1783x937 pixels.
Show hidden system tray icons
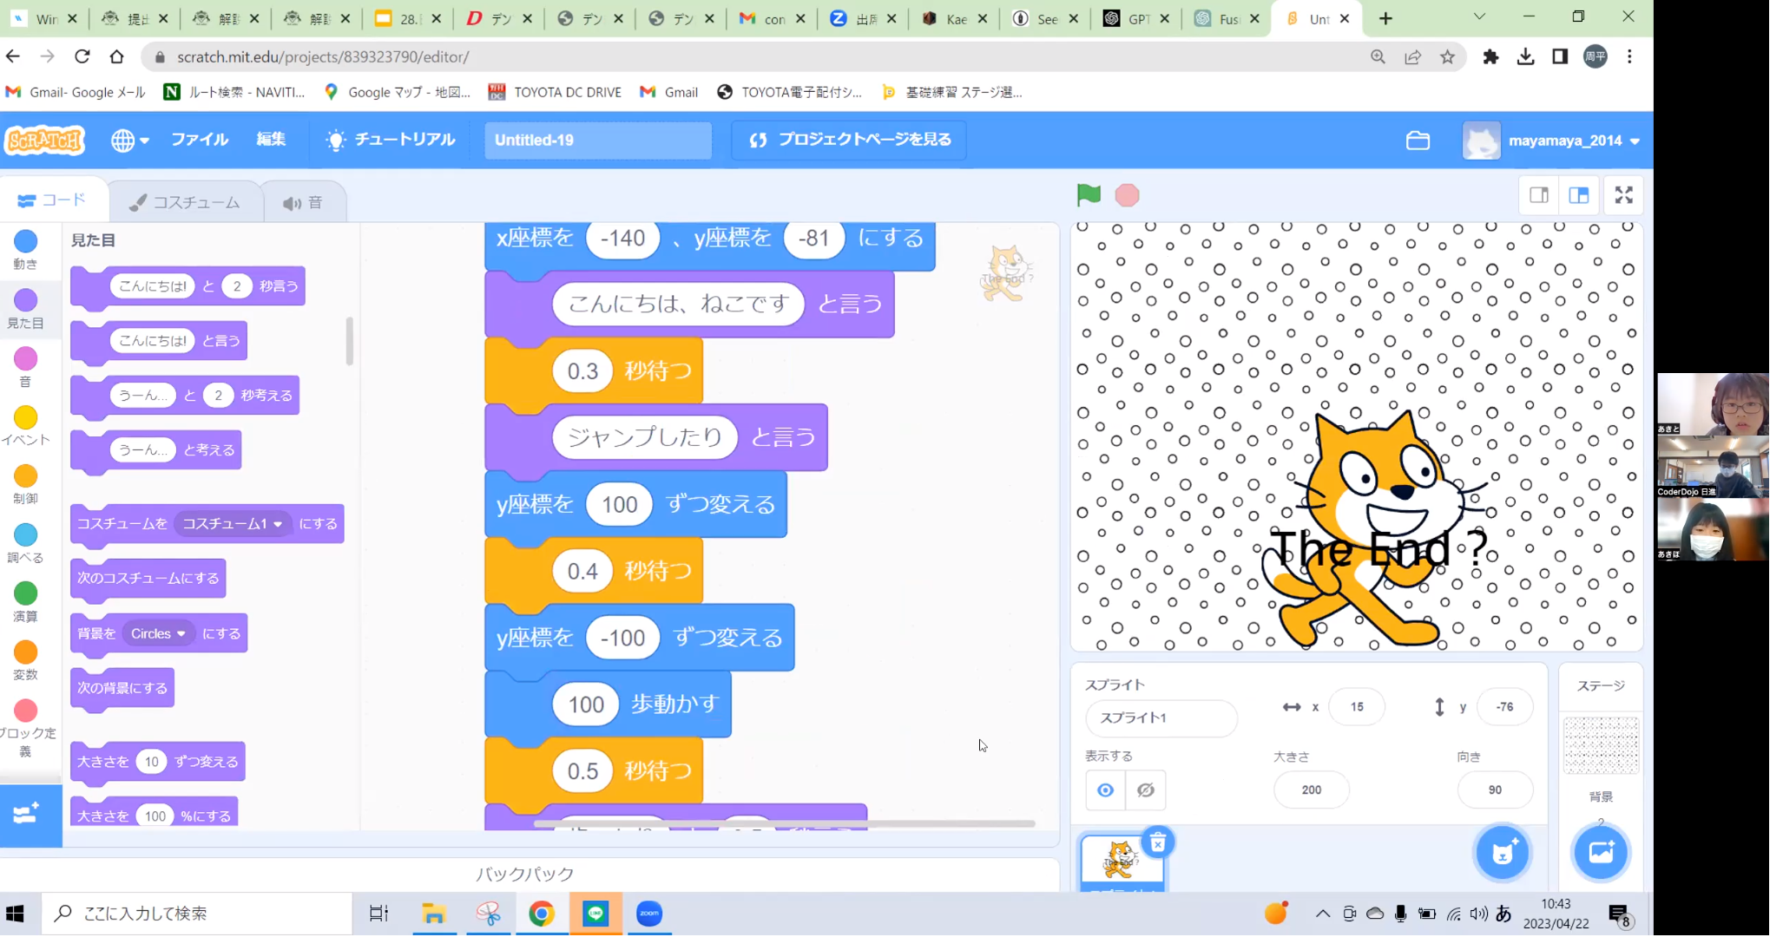(1322, 914)
